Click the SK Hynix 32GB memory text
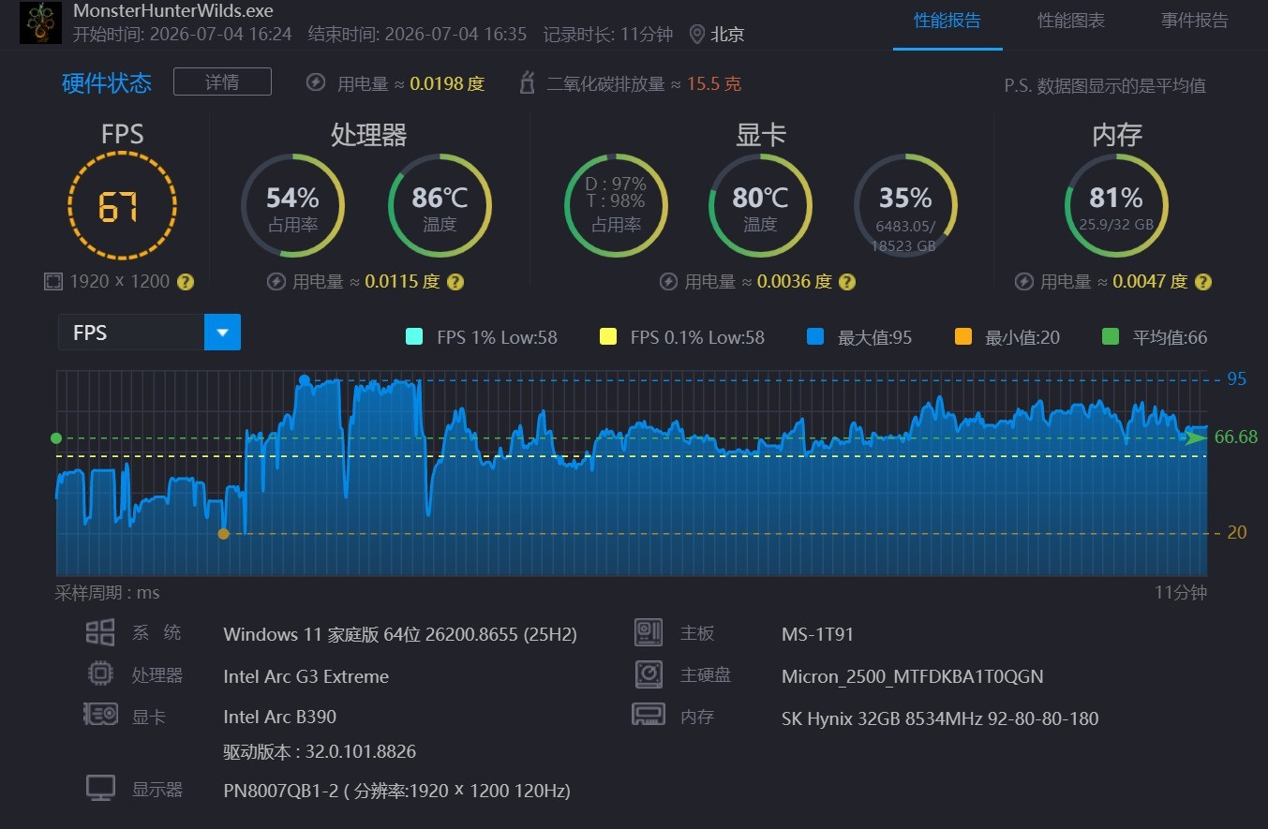The image size is (1268, 829). click(x=940, y=718)
